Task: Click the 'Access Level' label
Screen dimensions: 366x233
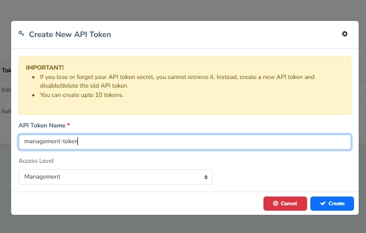Action: tap(36, 161)
